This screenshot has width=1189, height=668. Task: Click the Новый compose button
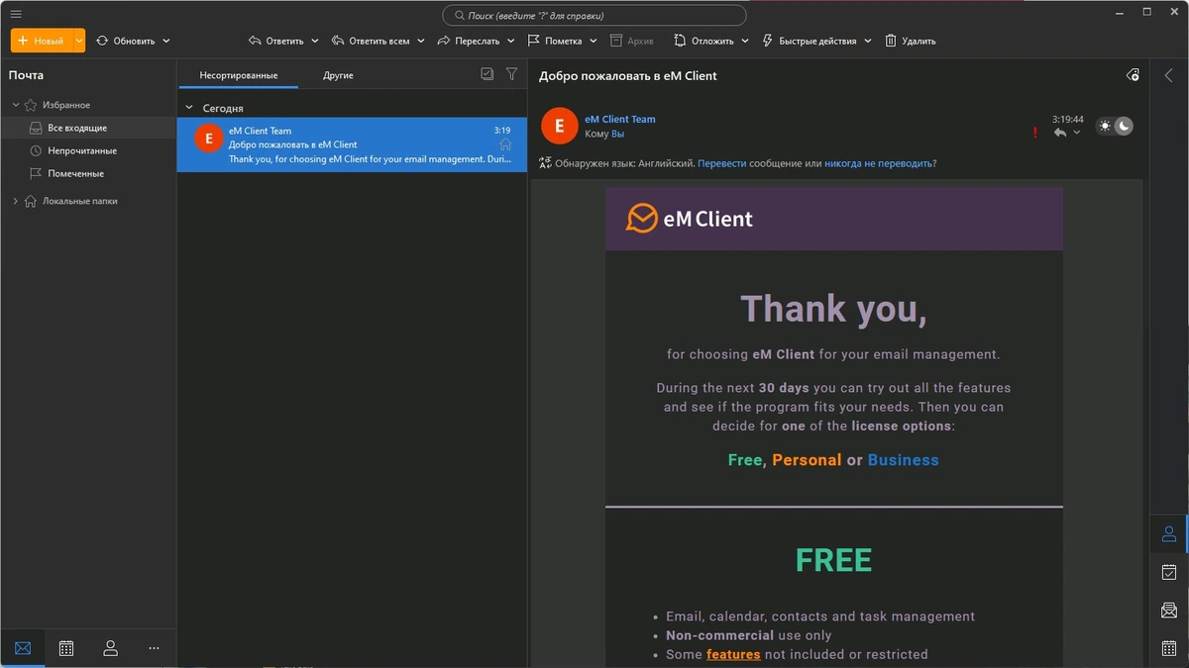[41, 41]
